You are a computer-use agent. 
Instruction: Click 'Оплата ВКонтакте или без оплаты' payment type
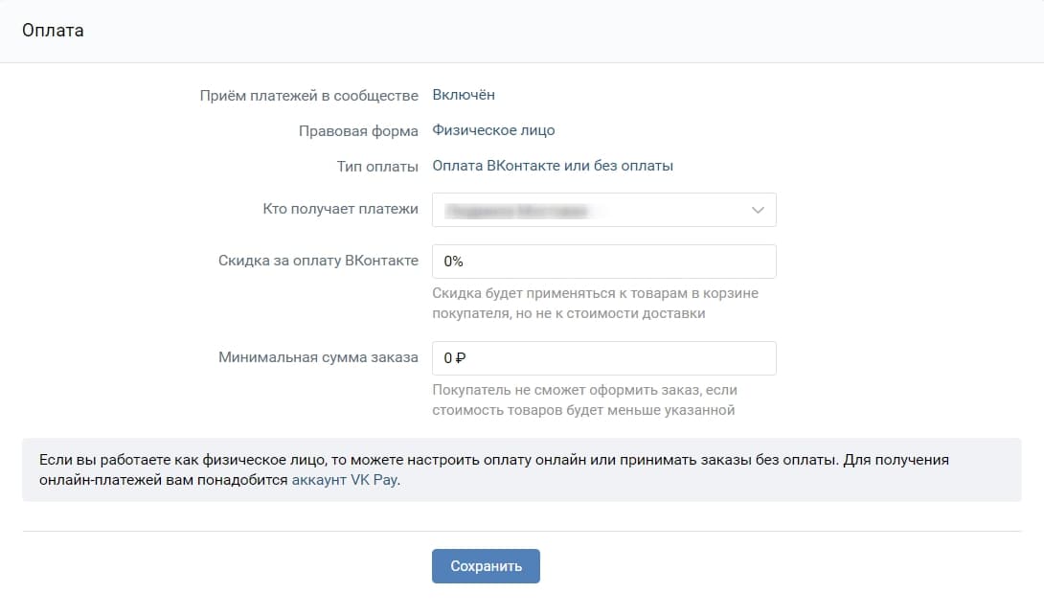(554, 165)
